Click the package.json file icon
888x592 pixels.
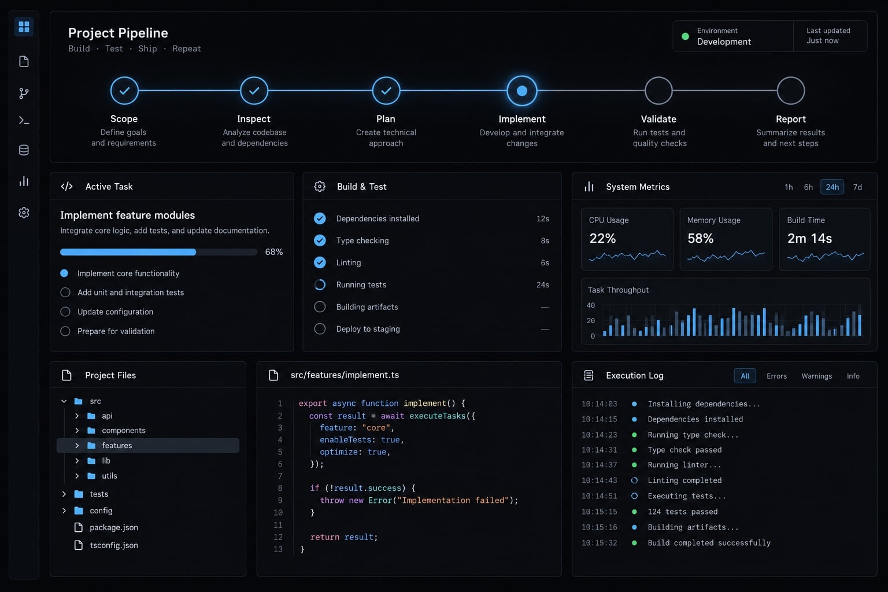(79, 527)
